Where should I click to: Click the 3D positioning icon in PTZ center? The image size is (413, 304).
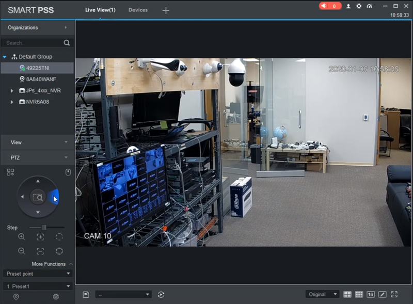(38, 197)
